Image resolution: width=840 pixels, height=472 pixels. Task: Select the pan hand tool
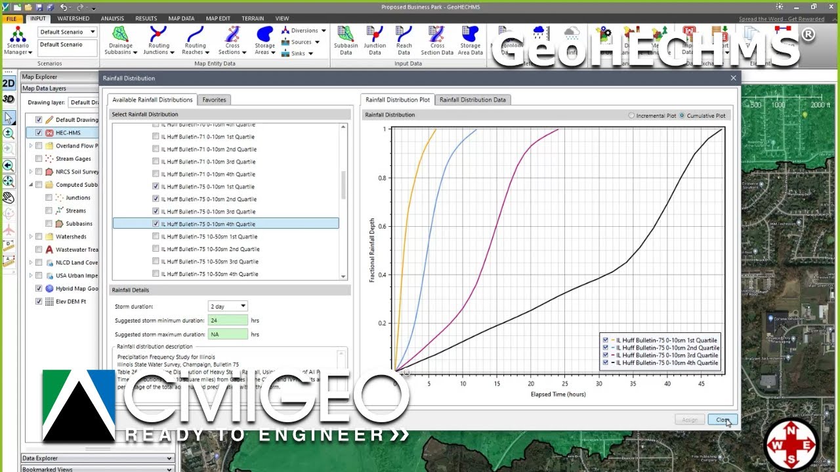(x=9, y=197)
